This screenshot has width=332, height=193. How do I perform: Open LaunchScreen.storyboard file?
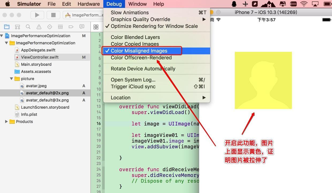(x=45, y=107)
